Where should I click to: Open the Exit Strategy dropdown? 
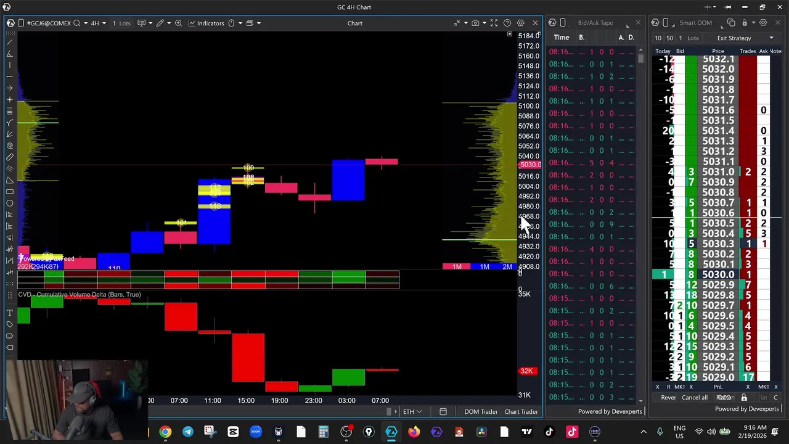point(745,38)
